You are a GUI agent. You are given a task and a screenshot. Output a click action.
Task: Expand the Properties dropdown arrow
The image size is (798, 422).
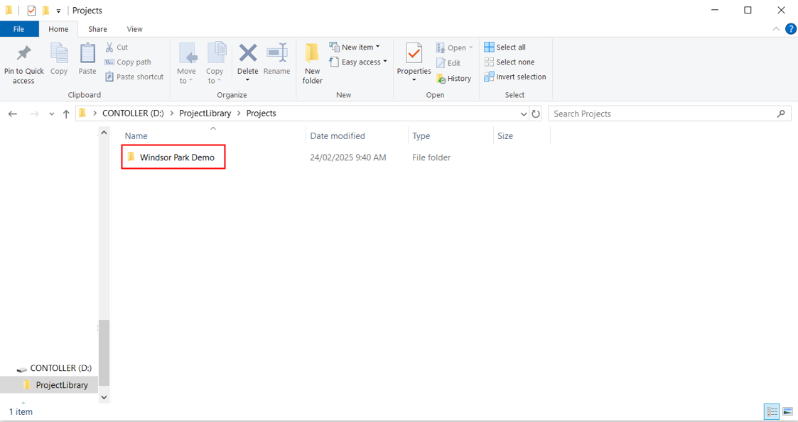pos(414,80)
